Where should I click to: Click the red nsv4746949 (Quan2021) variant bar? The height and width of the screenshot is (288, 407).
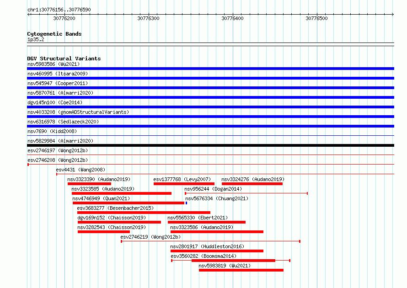click(x=129, y=203)
